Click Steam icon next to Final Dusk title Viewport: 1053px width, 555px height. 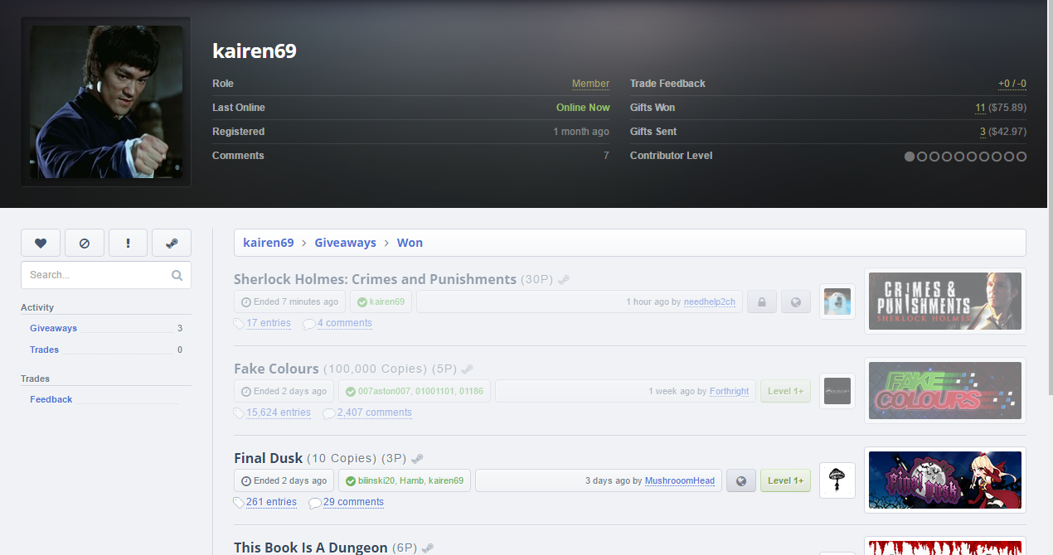[x=417, y=459]
